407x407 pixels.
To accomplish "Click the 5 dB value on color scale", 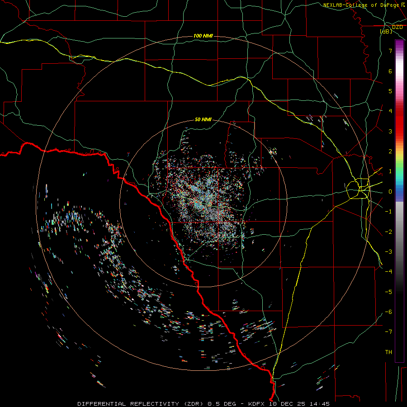I will [390, 91].
